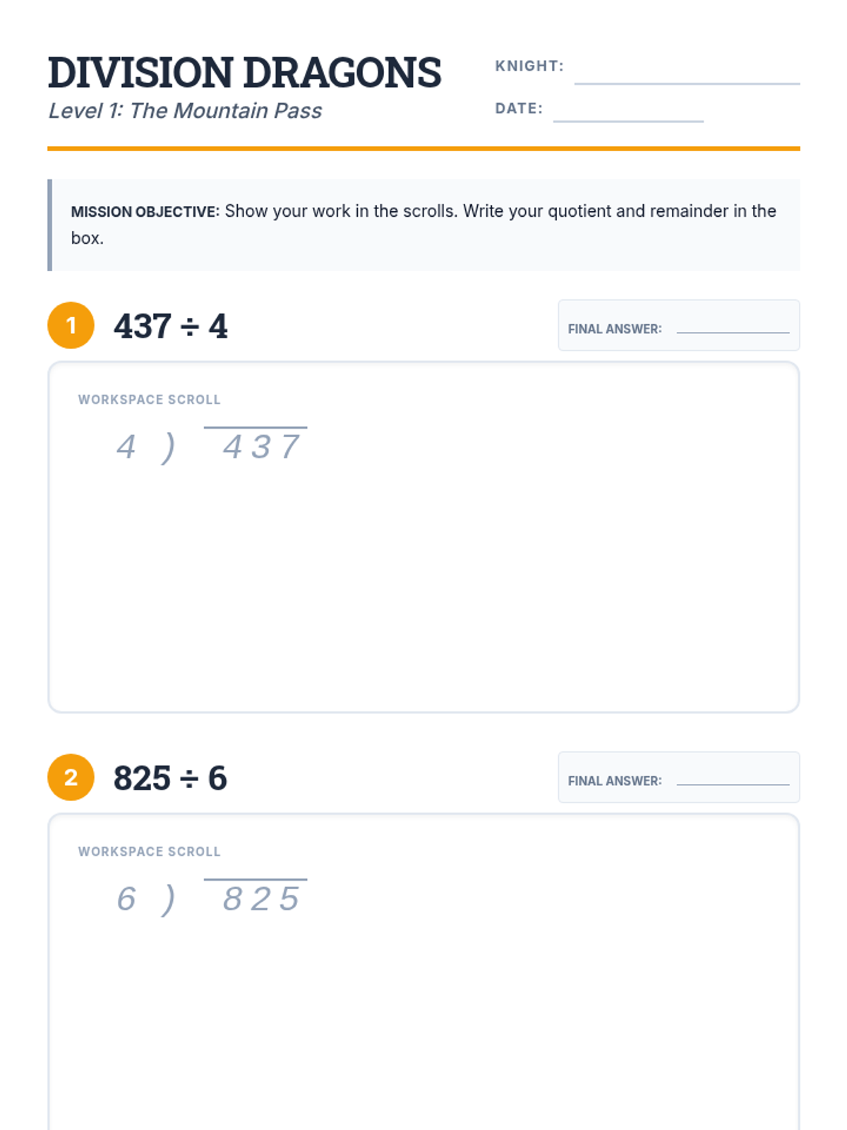Click the divisor 6 in long division
The height and width of the screenshot is (1130, 847).
click(x=126, y=899)
